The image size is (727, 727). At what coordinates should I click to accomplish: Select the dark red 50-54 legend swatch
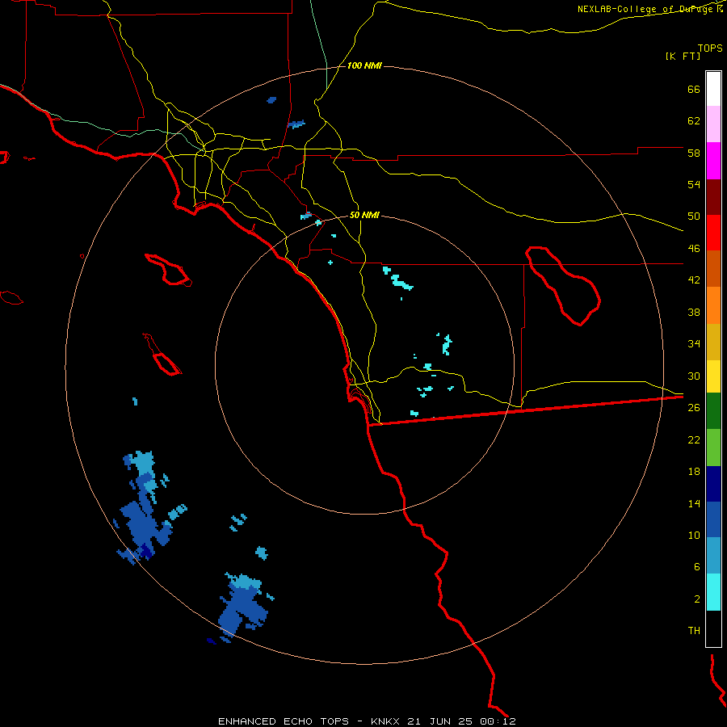click(713, 197)
